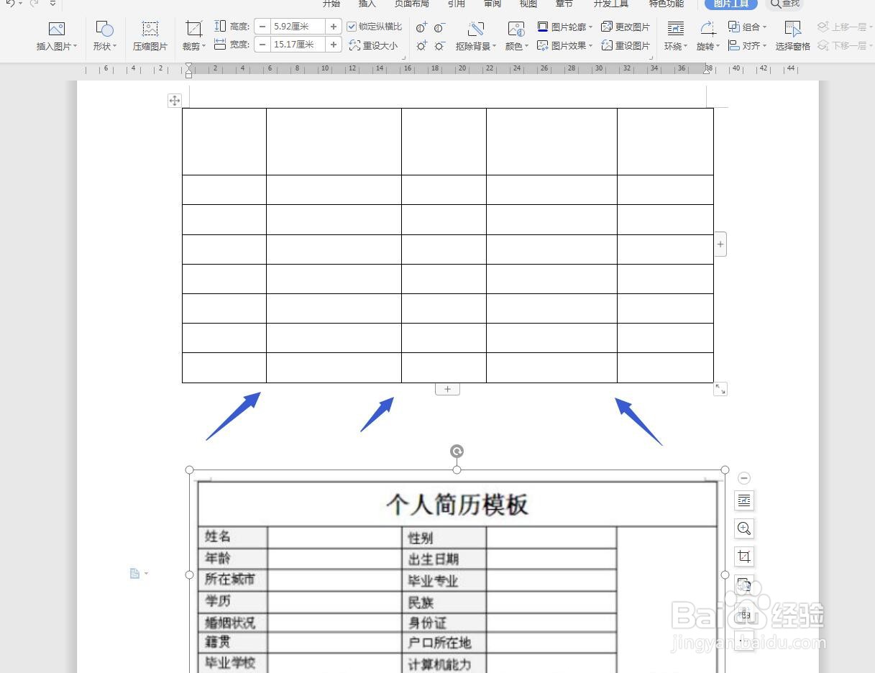Click the Reset Size (重设大小) button

click(x=374, y=45)
